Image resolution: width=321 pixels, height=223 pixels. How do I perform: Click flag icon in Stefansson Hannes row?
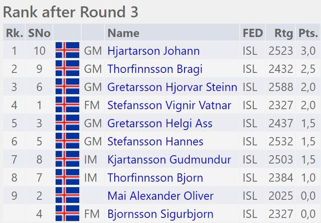pyautogui.click(x=68, y=141)
